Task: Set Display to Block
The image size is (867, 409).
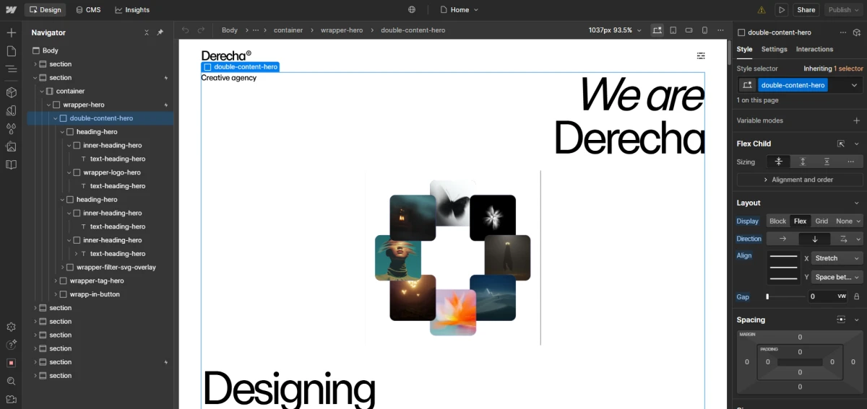Action: (x=778, y=221)
